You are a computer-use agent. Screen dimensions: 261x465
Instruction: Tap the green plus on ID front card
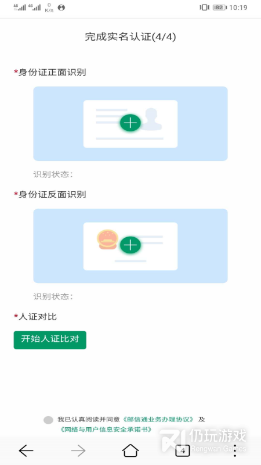click(130, 123)
